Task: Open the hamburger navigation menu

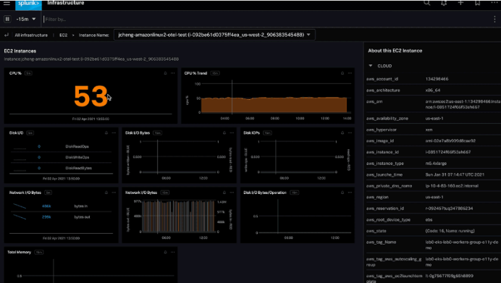Action: point(7,3)
